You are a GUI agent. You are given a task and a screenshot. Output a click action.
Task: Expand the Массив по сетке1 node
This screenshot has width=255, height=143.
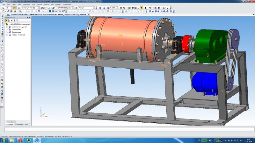pyautogui.click(x=7, y=35)
